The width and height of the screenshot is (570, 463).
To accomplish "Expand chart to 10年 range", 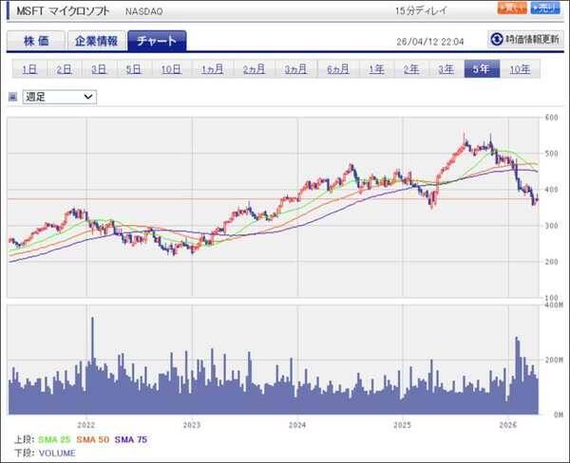I will point(520,68).
